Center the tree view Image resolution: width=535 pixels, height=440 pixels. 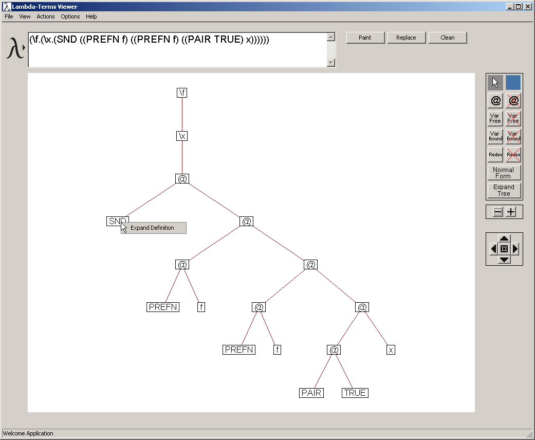[x=504, y=249]
